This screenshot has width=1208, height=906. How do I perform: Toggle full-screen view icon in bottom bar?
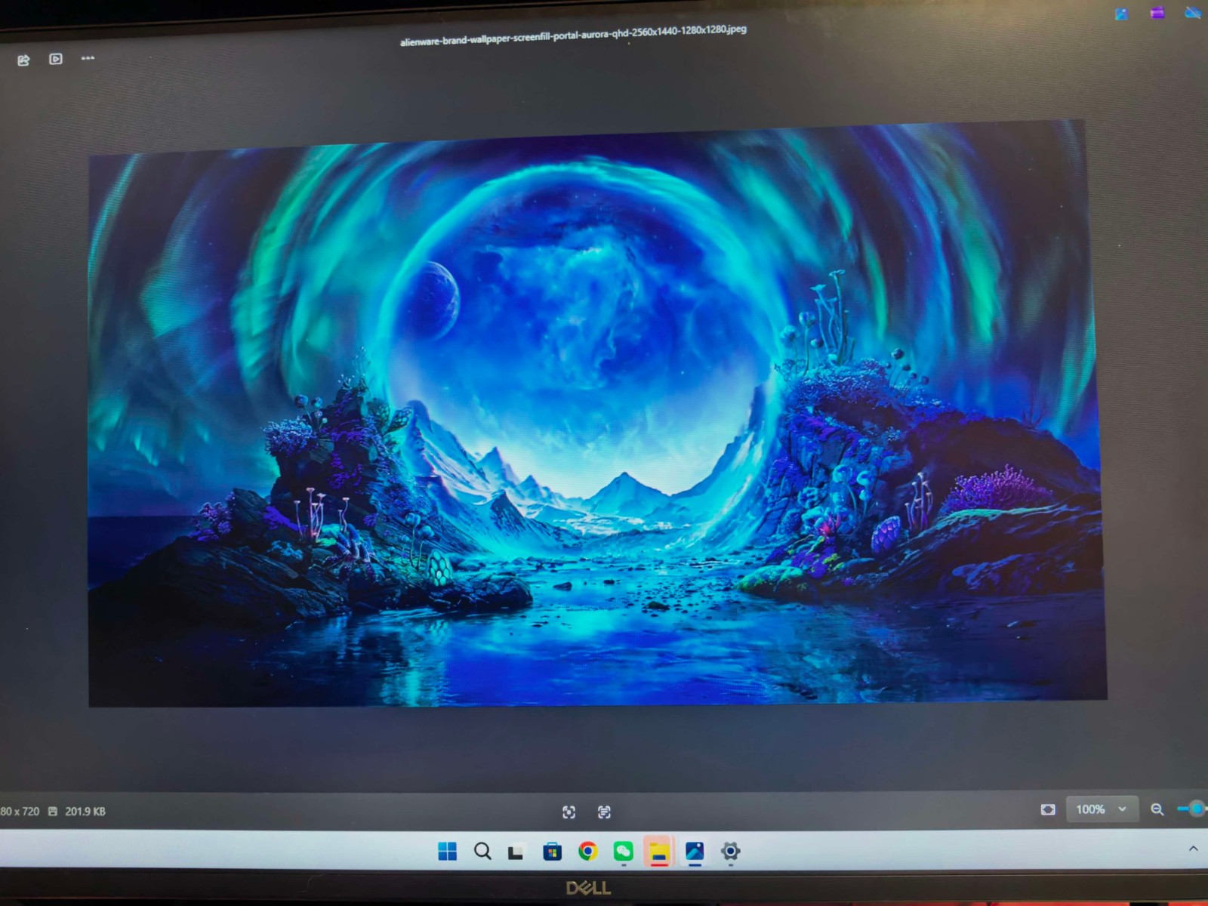pyautogui.click(x=569, y=812)
